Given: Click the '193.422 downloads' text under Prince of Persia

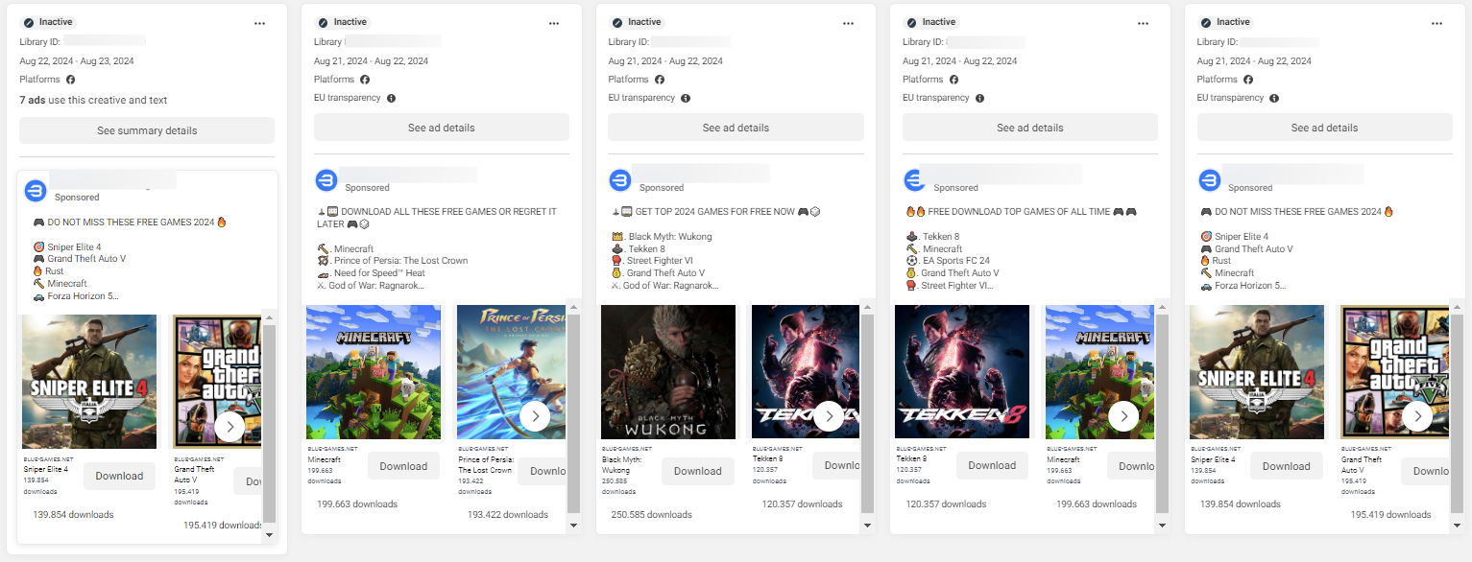Looking at the screenshot, I should coord(508,515).
